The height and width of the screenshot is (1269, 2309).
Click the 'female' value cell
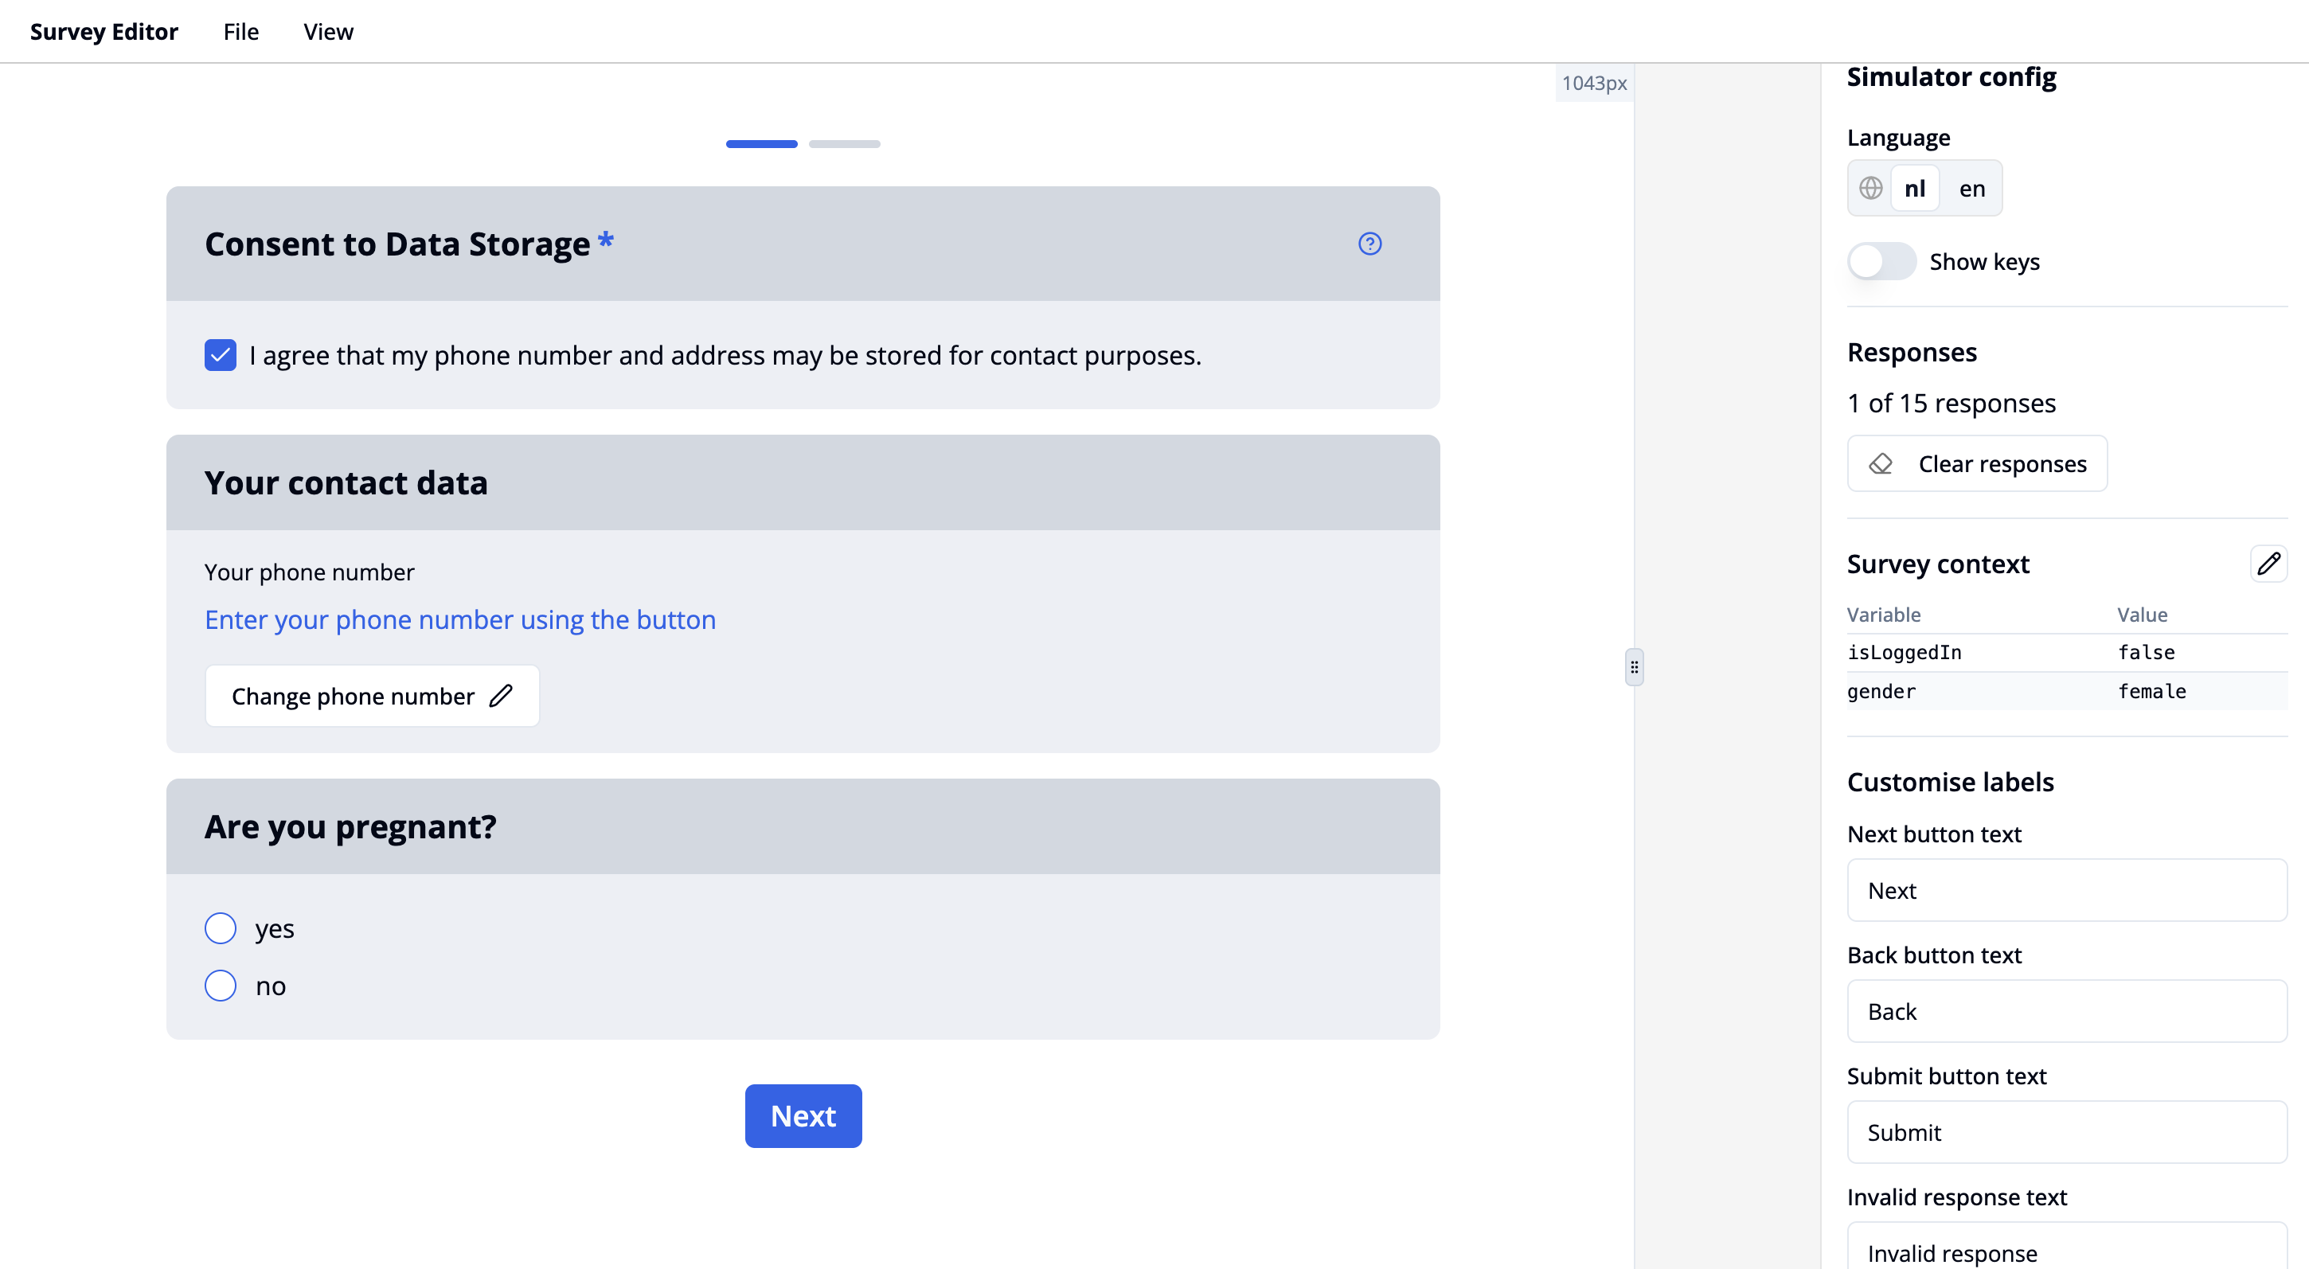coord(2151,691)
